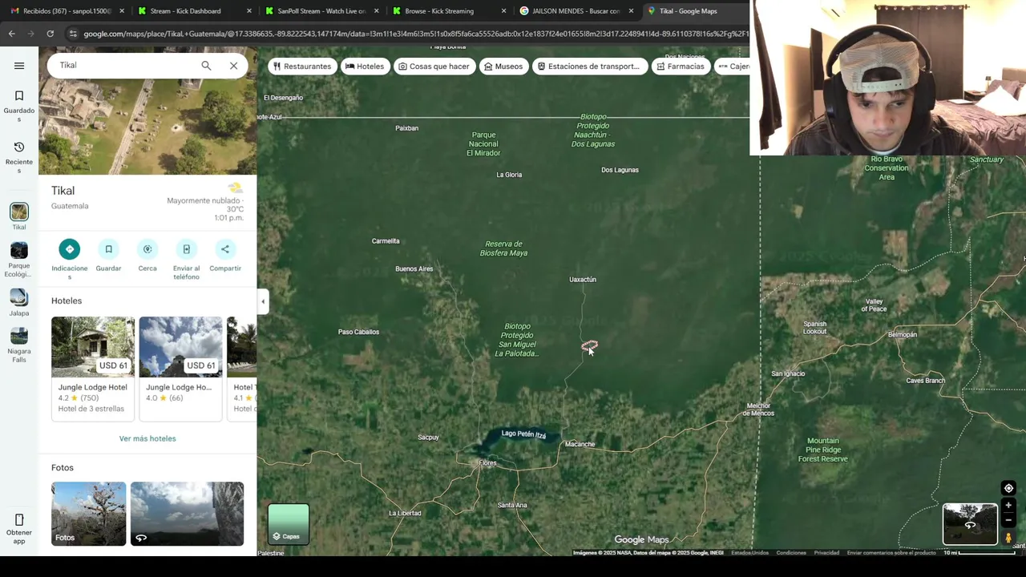Click the Melchor de Mencos label
The image size is (1026, 577).
760,410
